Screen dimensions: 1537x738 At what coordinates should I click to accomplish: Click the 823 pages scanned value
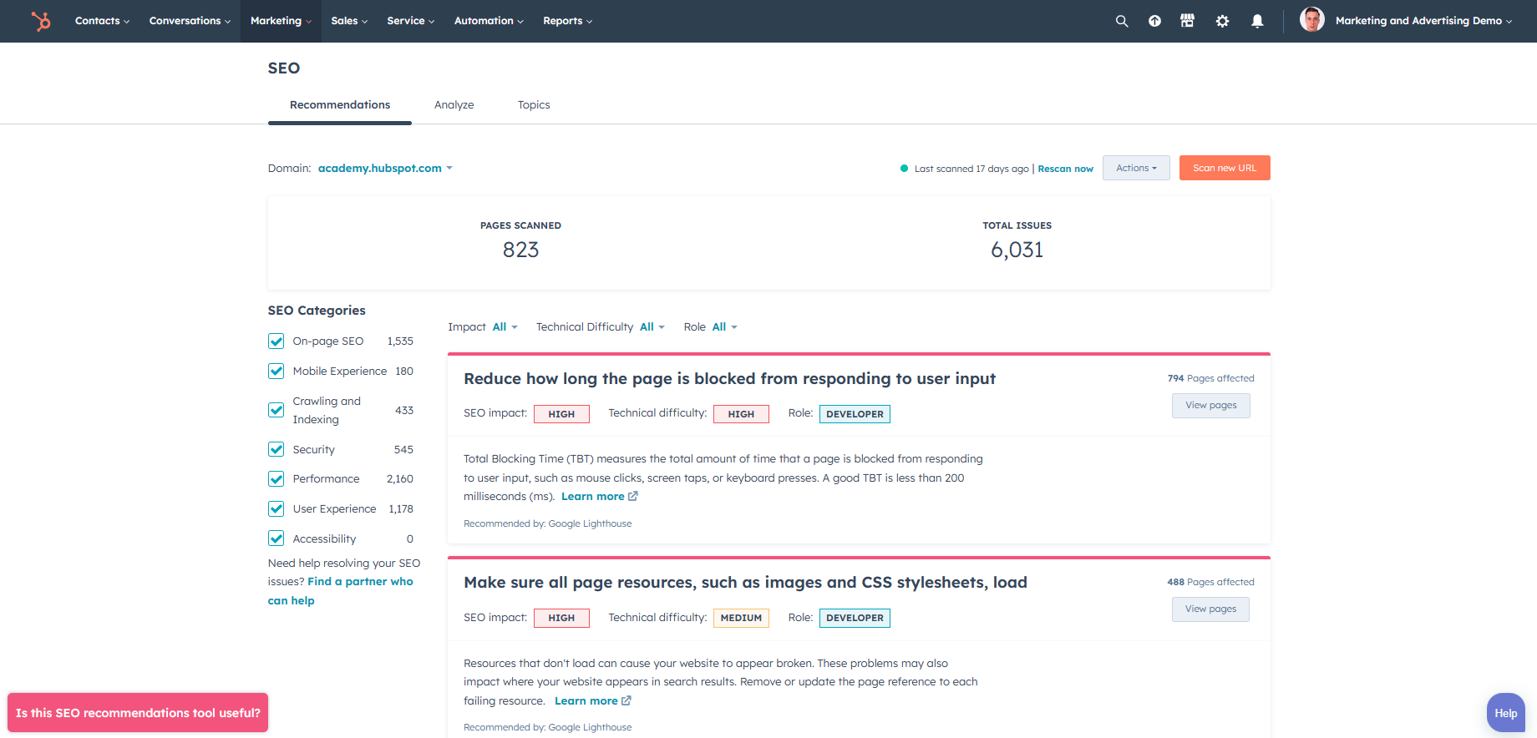521,250
